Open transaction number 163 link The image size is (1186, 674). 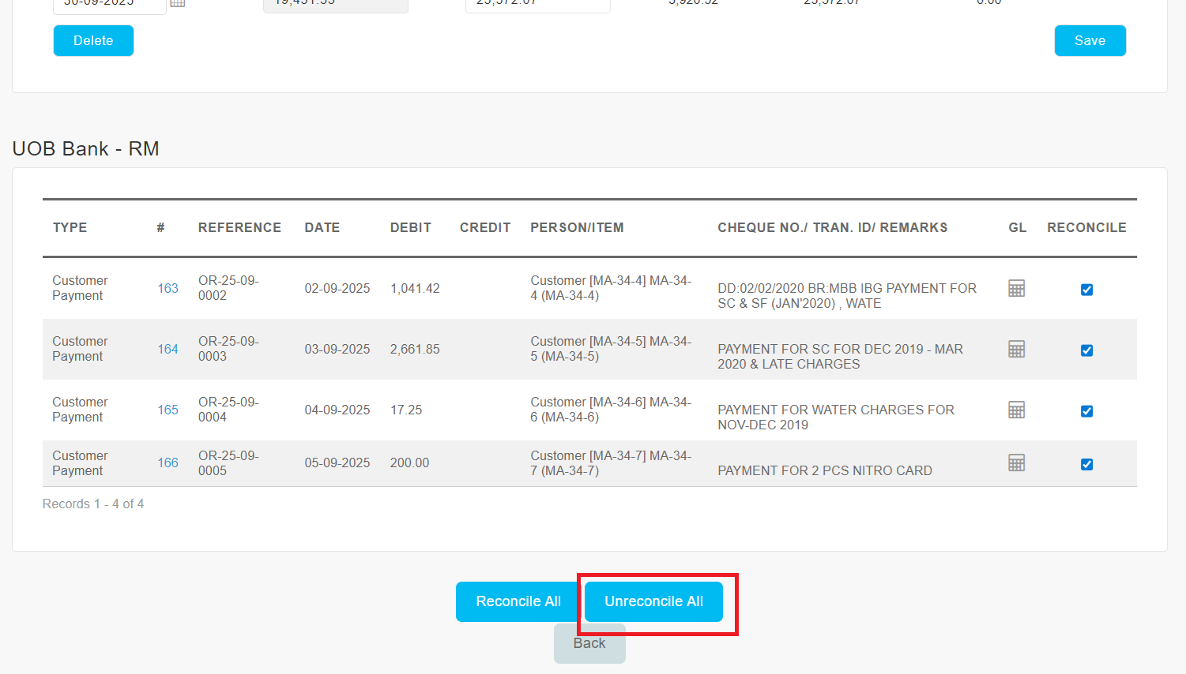click(x=168, y=289)
